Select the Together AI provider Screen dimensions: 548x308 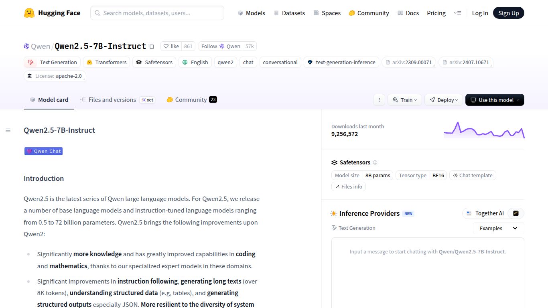[485, 213]
